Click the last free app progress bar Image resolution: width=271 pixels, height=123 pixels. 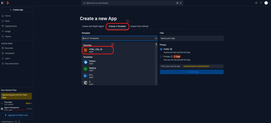tap(203, 66)
